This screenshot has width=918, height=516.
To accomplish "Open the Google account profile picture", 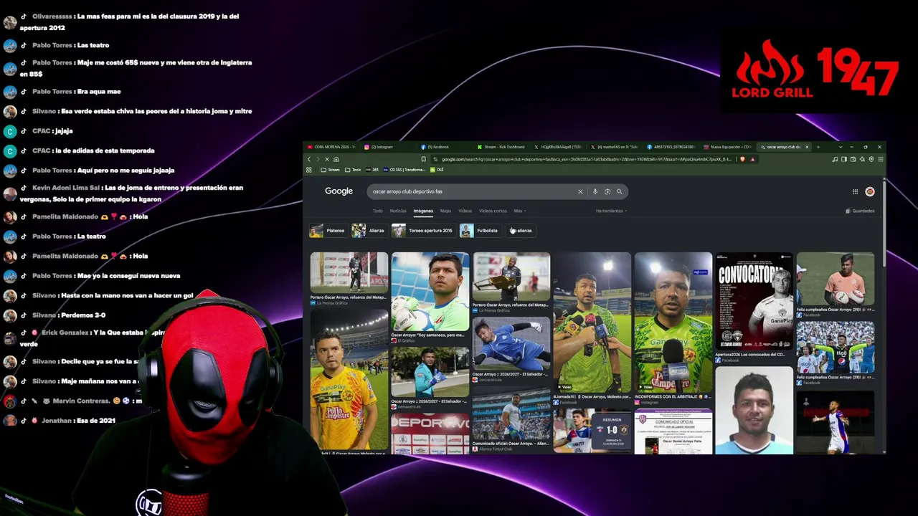I will (x=870, y=191).
